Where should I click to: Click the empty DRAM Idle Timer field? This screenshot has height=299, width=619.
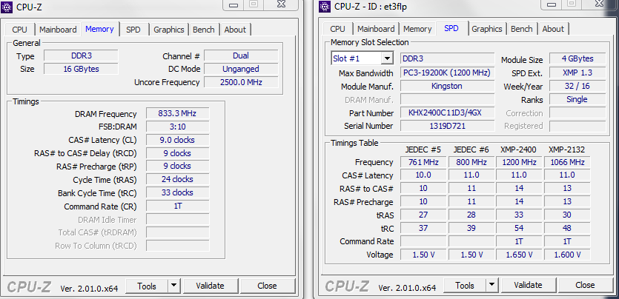click(x=177, y=219)
